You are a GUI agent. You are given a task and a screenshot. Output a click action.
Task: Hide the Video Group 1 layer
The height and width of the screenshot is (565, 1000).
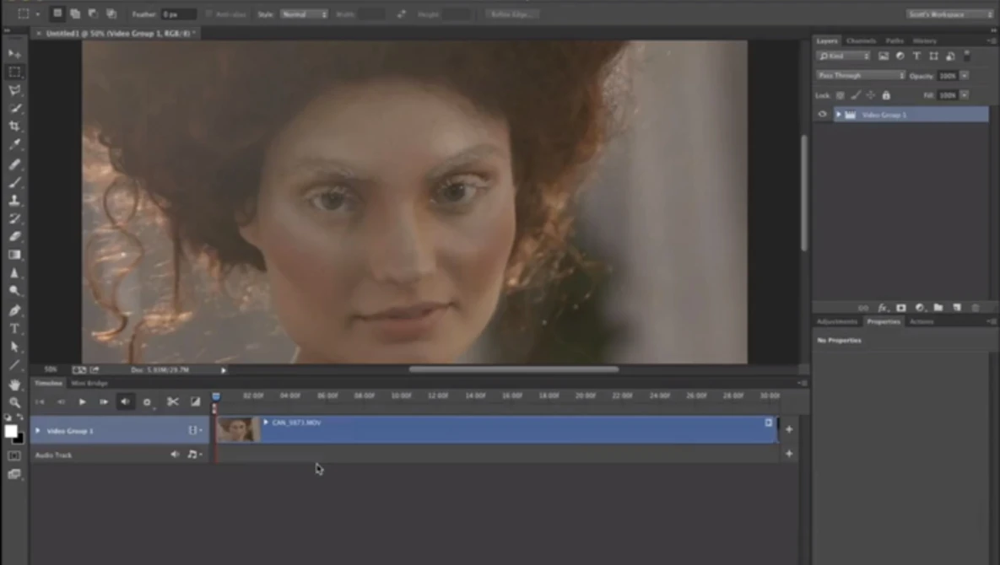point(822,115)
